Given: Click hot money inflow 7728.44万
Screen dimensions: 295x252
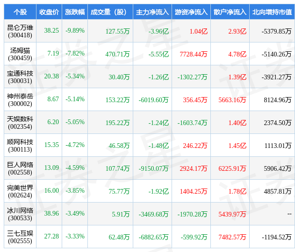Looking at the screenshot, I should click(x=194, y=54).
